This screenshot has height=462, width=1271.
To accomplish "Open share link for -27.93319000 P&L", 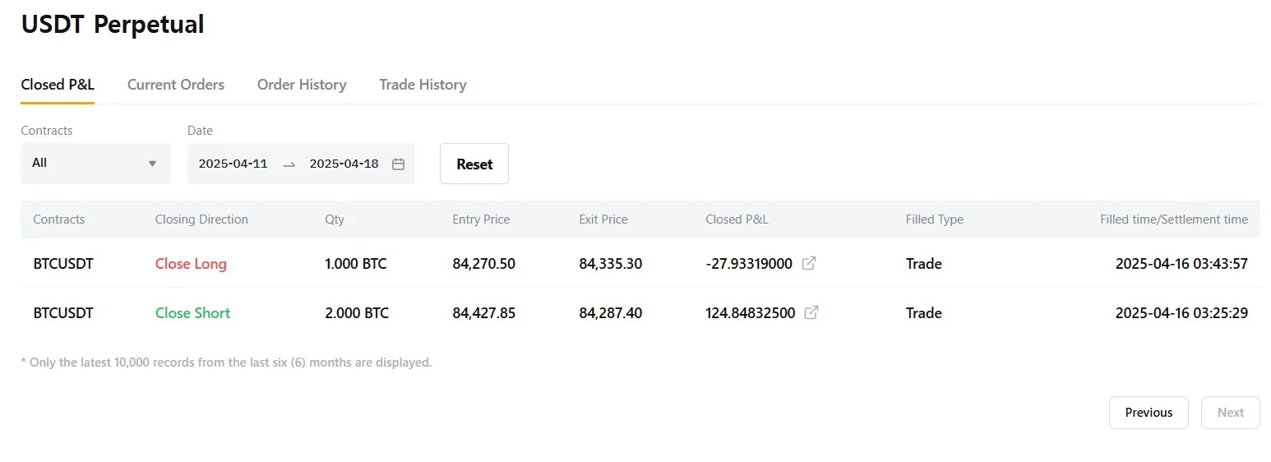I will click(809, 264).
